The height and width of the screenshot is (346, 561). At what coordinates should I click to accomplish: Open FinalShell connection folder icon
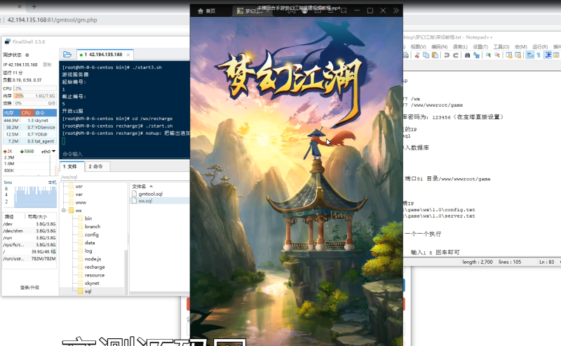tap(67, 55)
